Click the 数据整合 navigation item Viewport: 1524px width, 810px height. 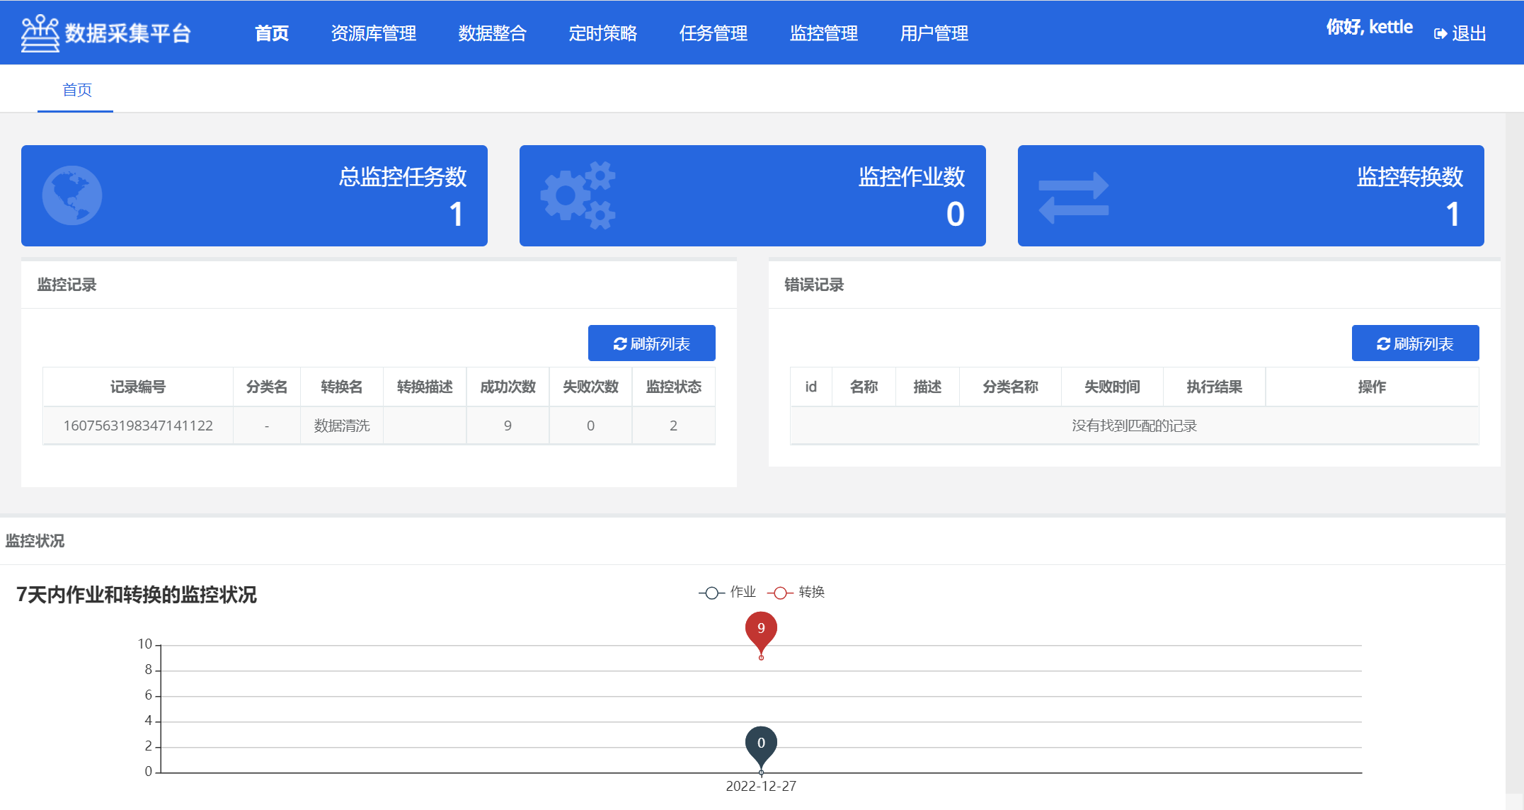pos(492,33)
